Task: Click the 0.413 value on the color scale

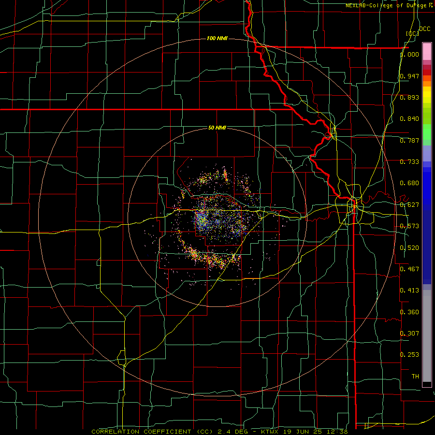Action: tap(409, 290)
